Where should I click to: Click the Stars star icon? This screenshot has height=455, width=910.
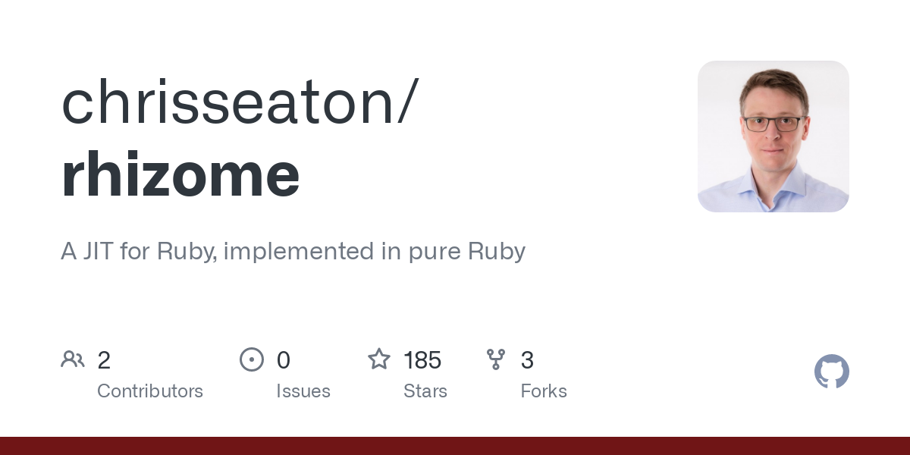(378, 359)
